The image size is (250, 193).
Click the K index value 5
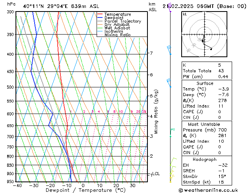pos(219,65)
